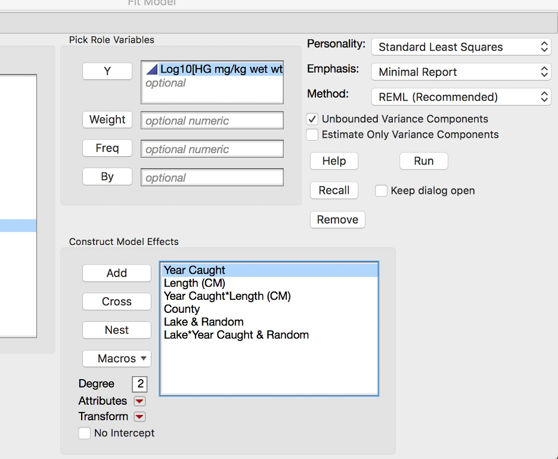
Task: Select County in the model effects list
Action: [182, 309]
